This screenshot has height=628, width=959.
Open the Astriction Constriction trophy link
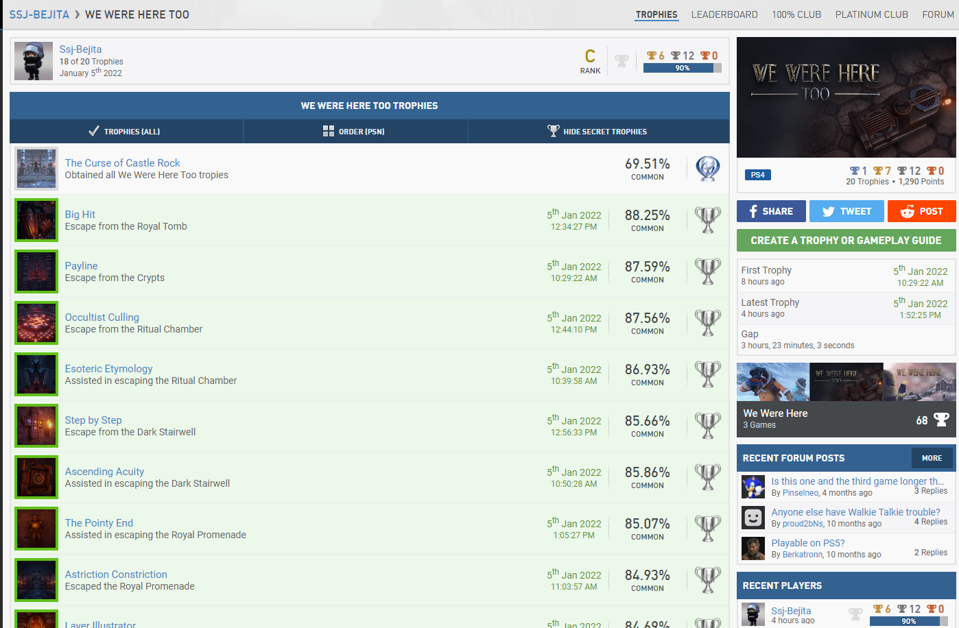pos(116,575)
